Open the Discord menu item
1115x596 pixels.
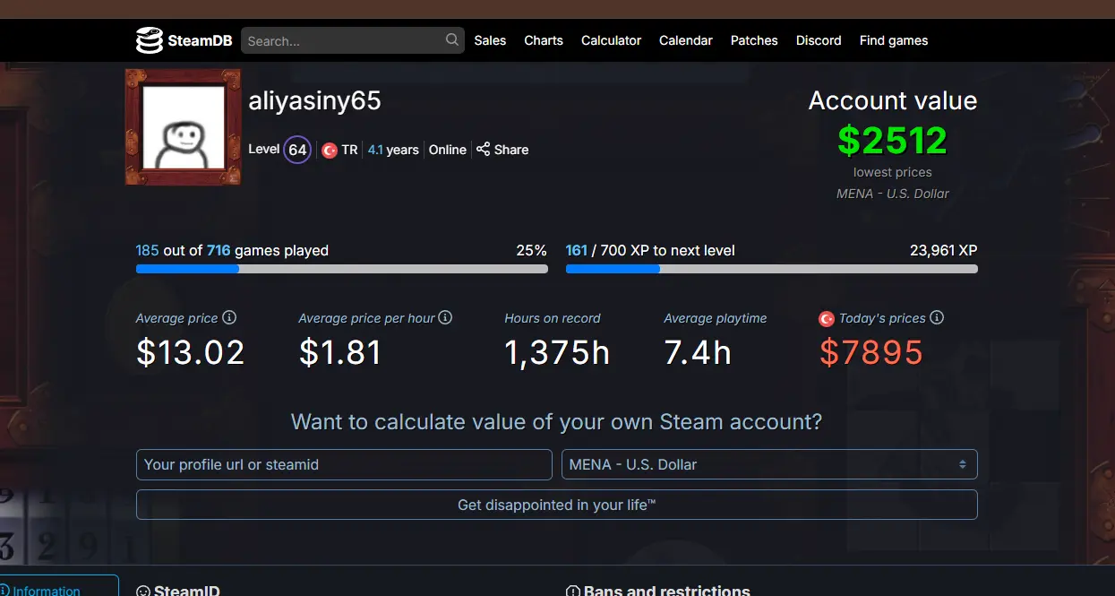coord(819,40)
